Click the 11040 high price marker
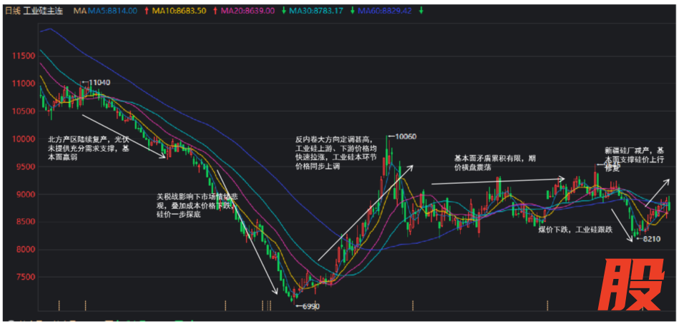 [x=99, y=83]
